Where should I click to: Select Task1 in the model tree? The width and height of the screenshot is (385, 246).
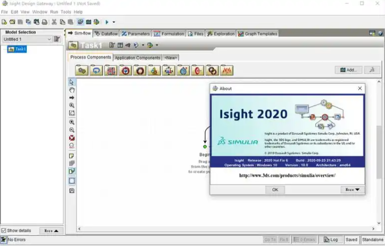coord(20,49)
